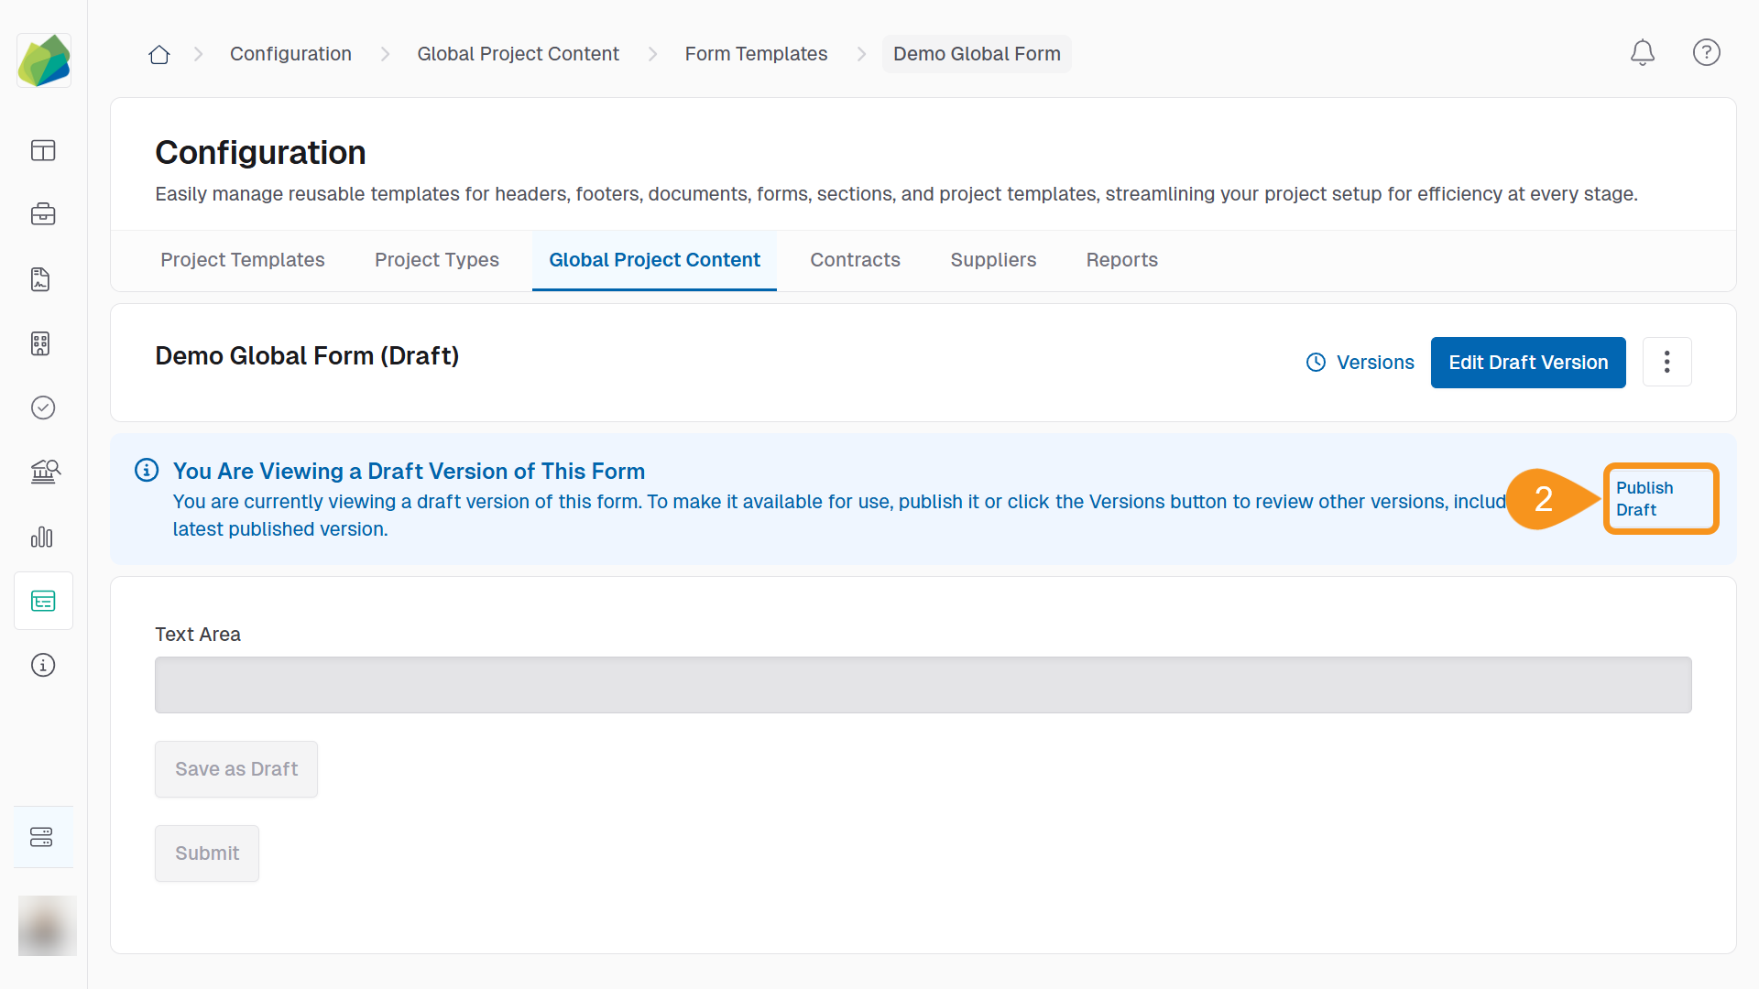Select the Contracts tab
The height and width of the screenshot is (989, 1759).
click(855, 260)
